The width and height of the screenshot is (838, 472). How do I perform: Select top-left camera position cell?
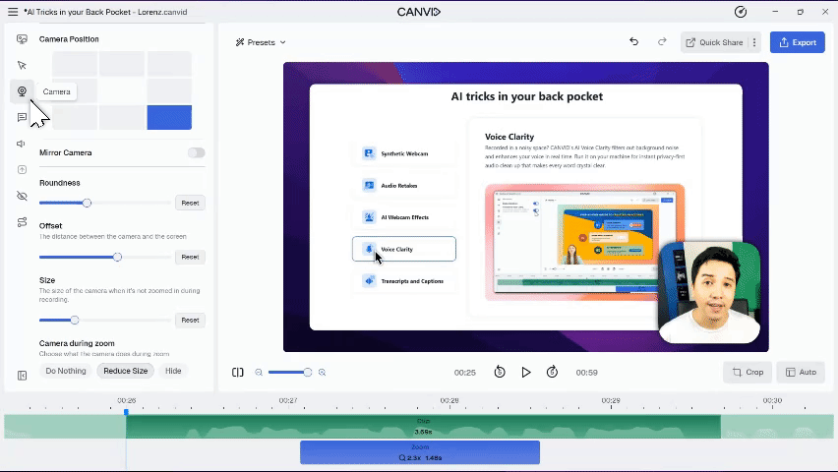click(x=75, y=64)
